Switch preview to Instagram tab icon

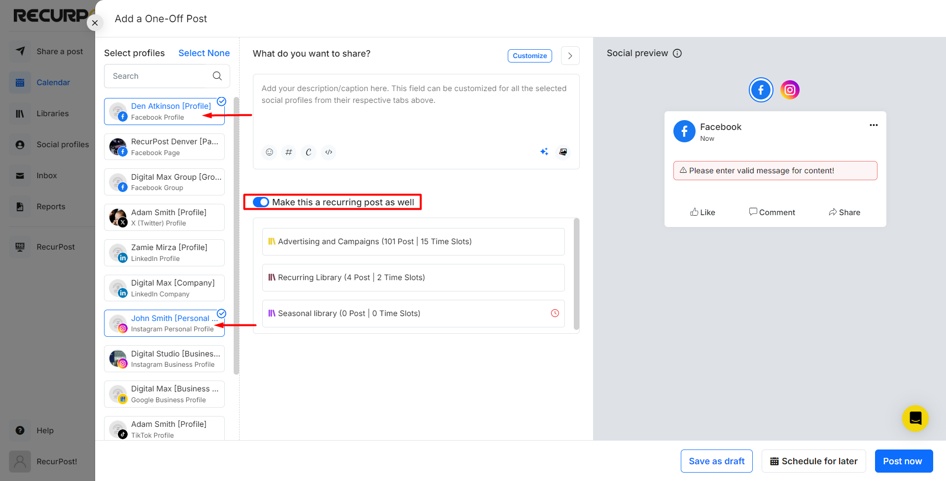pyautogui.click(x=790, y=90)
